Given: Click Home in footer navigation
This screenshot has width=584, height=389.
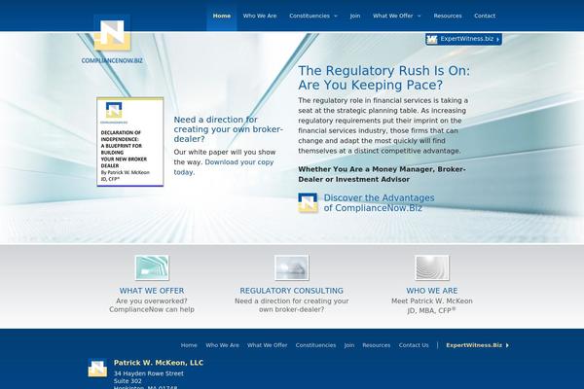Looking at the screenshot, I should (189, 345).
